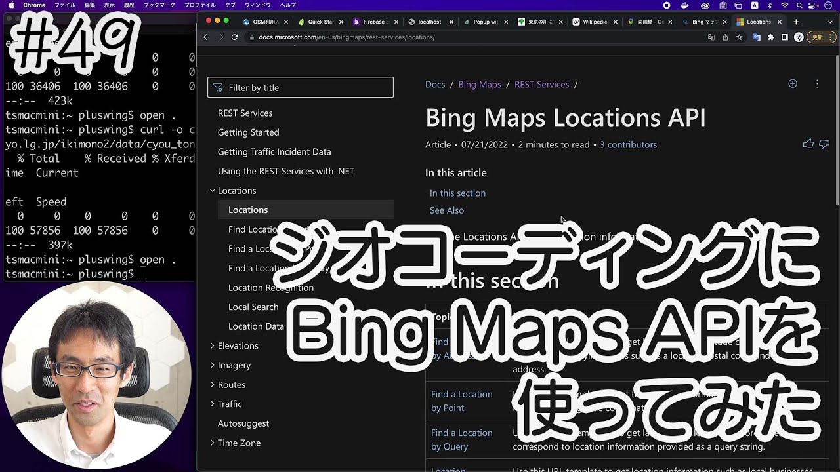
Task: Click the thumbs up feedback icon
Action: pyautogui.click(x=808, y=144)
